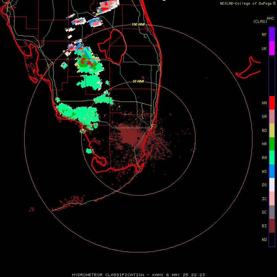
Task: Click the HHC product label
Action: pos(270,18)
